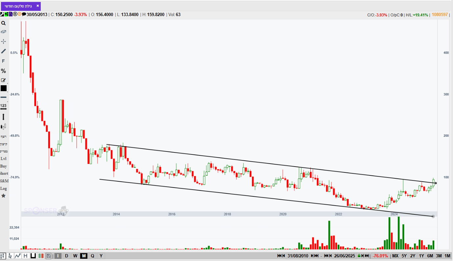Switch to OHLC bar chart type
Screen dimensions: 453x261
tap(10, 256)
